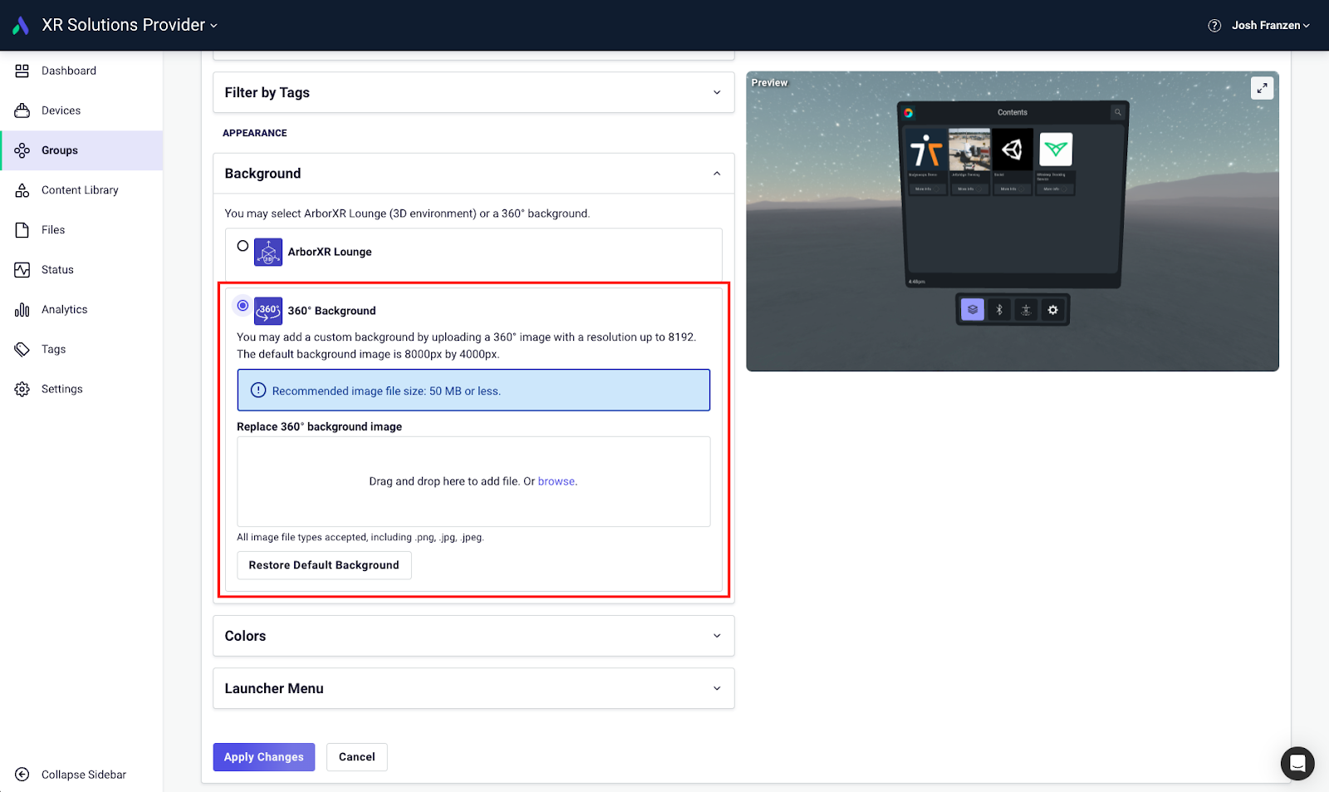Image resolution: width=1329 pixels, height=792 pixels.
Task: Expand the preview to fullscreen
Action: click(1262, 87)
